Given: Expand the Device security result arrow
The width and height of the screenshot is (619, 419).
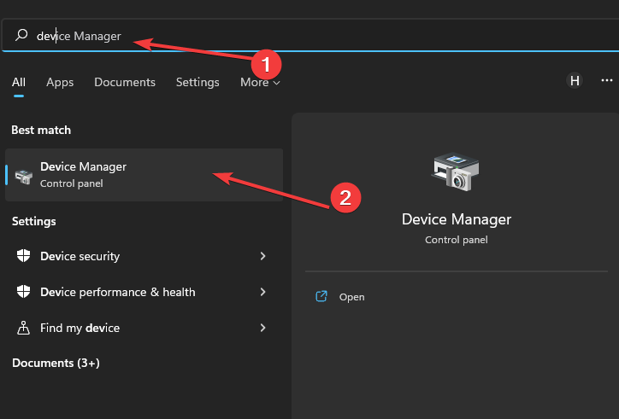Looking at the screenshot, I should 262,256.
